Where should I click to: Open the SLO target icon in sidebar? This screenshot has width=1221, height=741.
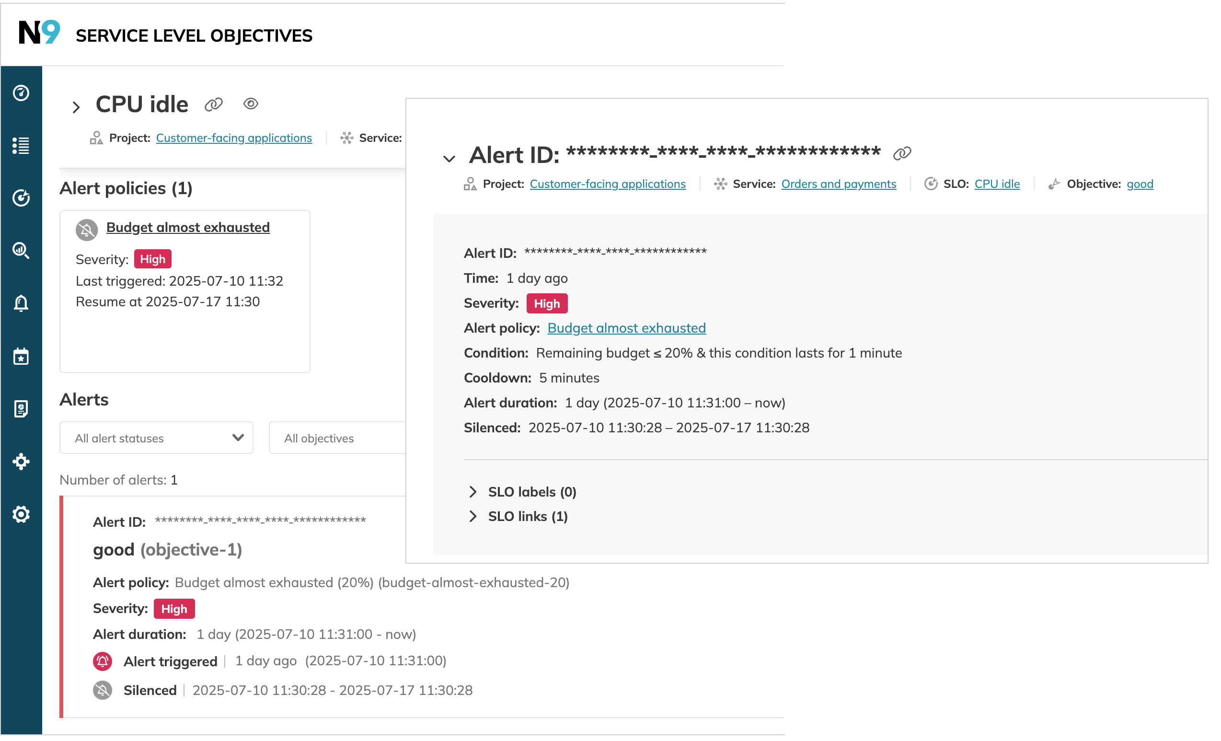pyautogui.click(x=21, y=198)
